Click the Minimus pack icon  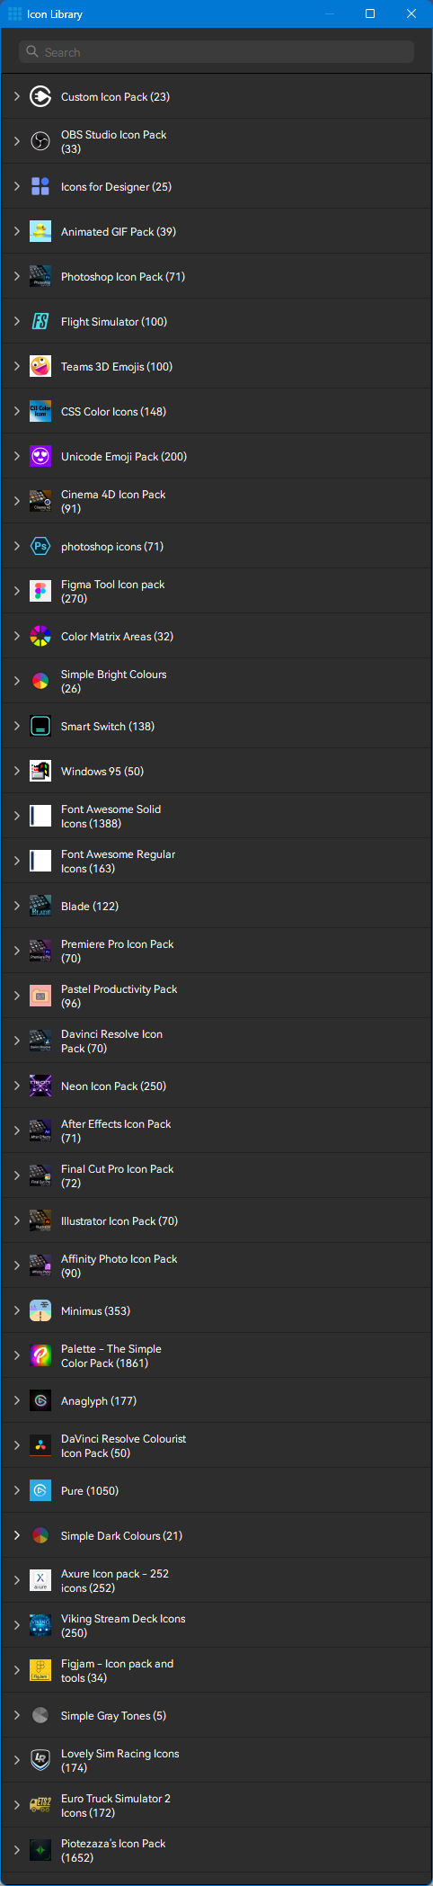[40, 1310]
